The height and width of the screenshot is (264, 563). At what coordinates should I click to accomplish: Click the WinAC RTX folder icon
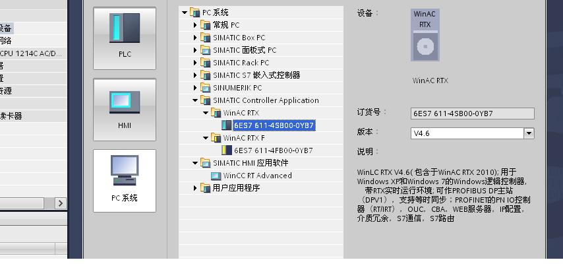(x=216, y=113)
